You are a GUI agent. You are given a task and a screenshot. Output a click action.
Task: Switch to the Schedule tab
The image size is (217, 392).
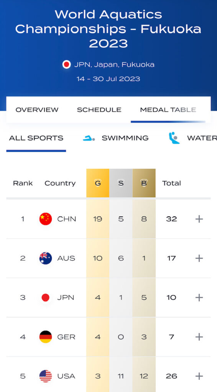point(99,110)
